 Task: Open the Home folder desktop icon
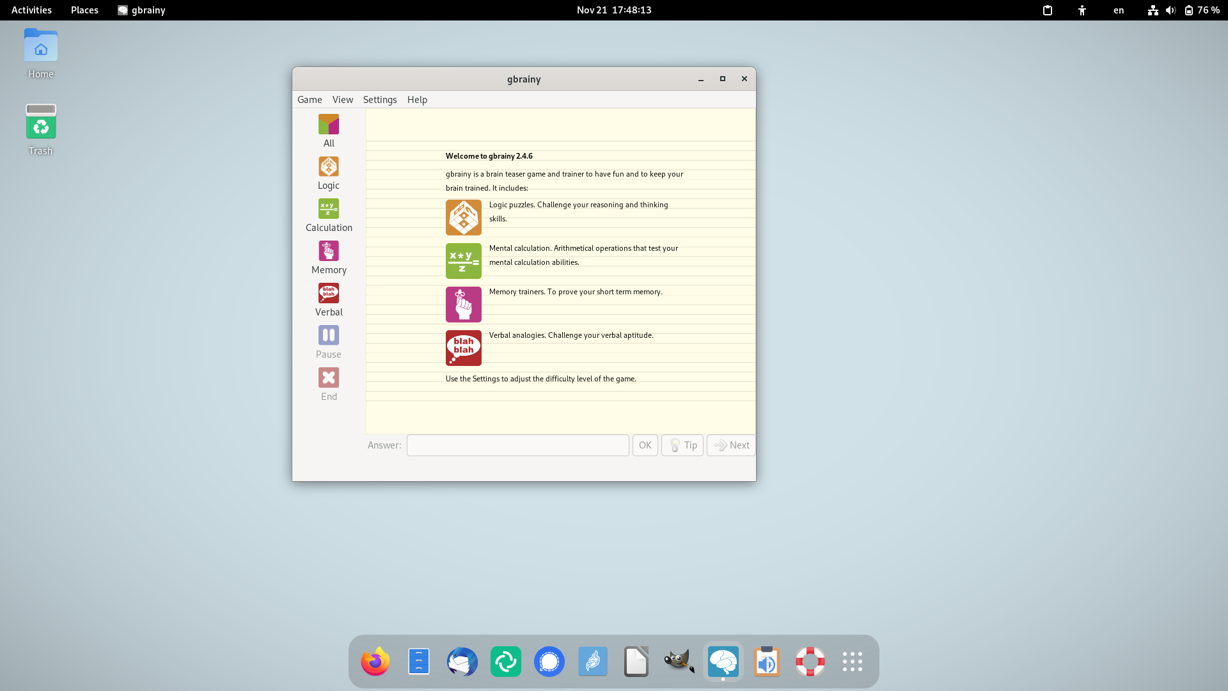[x=41, y=54]
